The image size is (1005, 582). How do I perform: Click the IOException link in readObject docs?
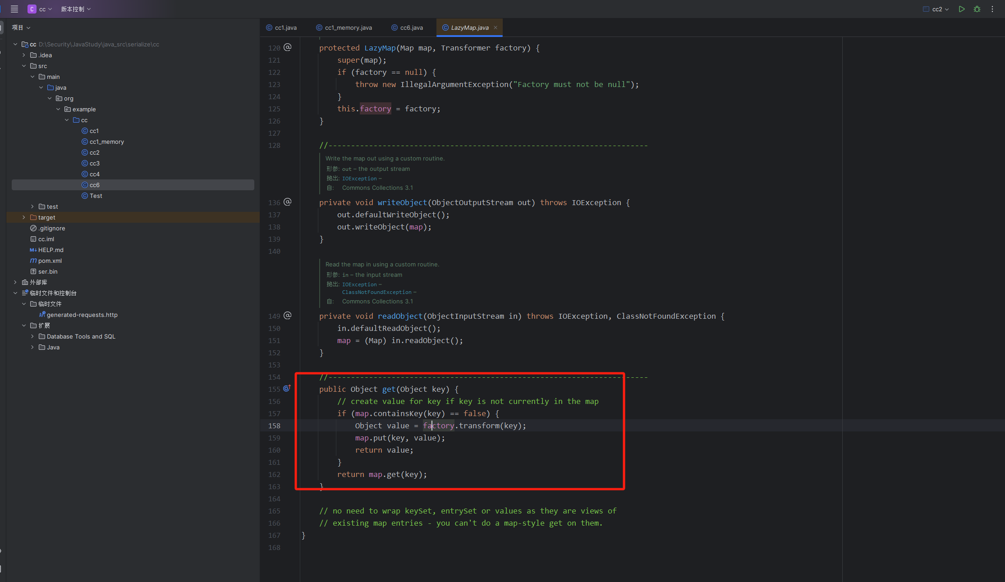click(359, 284)
